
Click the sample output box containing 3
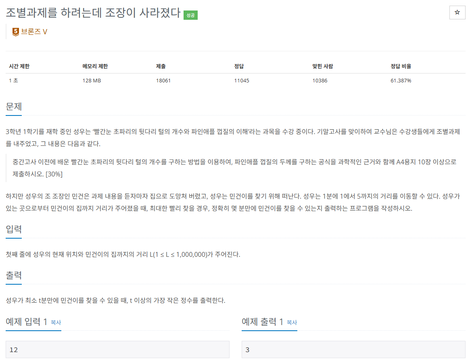coord(353,350)
